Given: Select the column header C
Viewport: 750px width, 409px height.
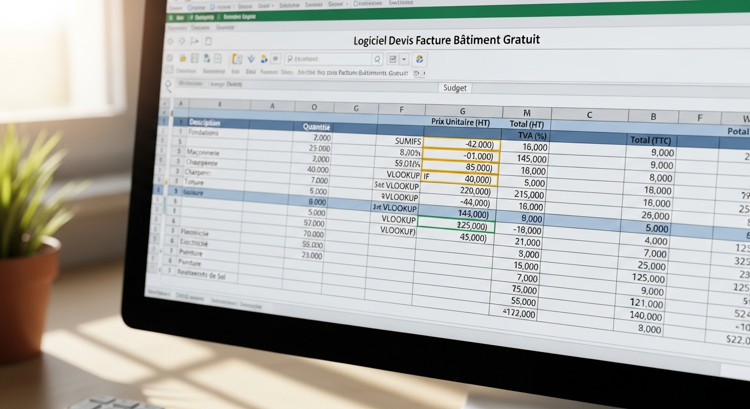Looking at the screenshot, I should pyautogui.click(x=590, y=114).
